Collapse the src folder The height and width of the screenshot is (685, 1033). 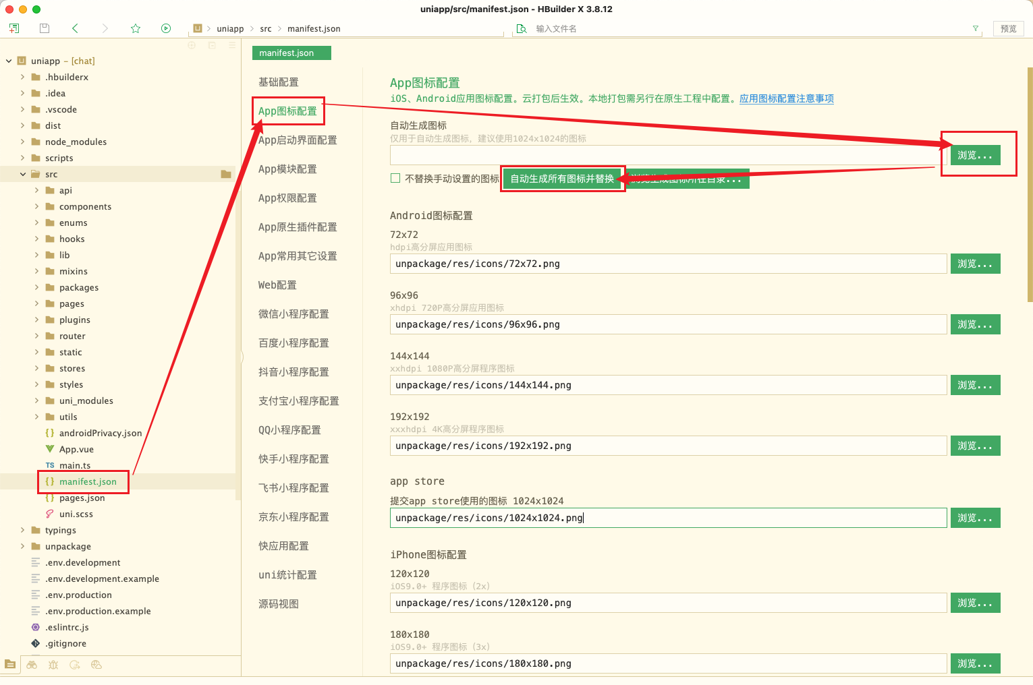(23, 174)
